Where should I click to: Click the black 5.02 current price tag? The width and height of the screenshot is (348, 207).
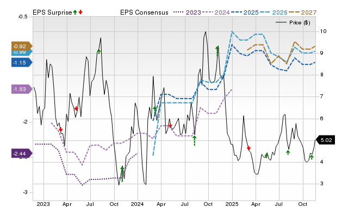[325, 140]
